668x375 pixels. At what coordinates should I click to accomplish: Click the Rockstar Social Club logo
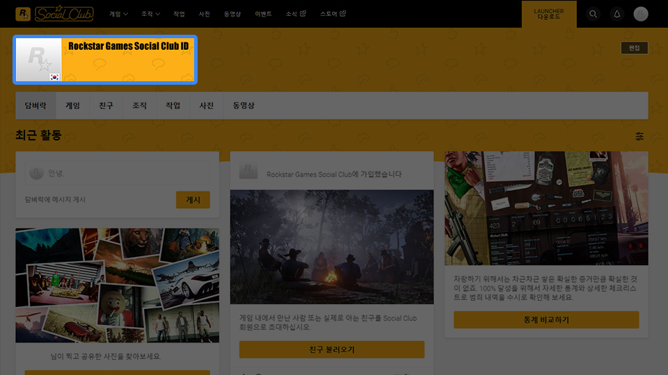tap(54, 14)
